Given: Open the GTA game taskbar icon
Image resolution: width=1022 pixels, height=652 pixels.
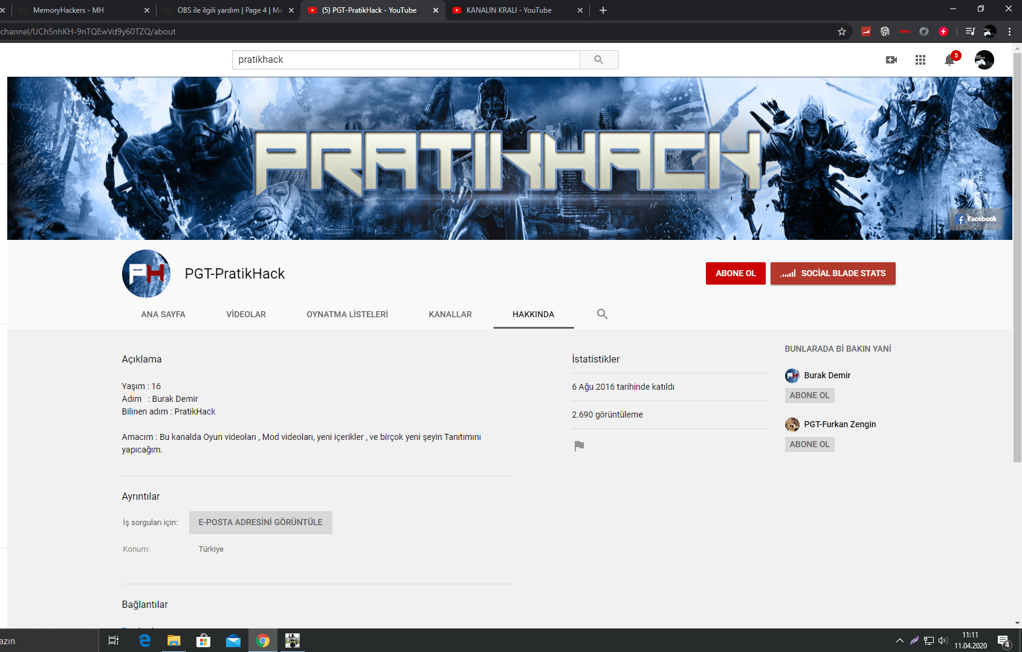Looking at the screenshot, I should pos(293,641).
